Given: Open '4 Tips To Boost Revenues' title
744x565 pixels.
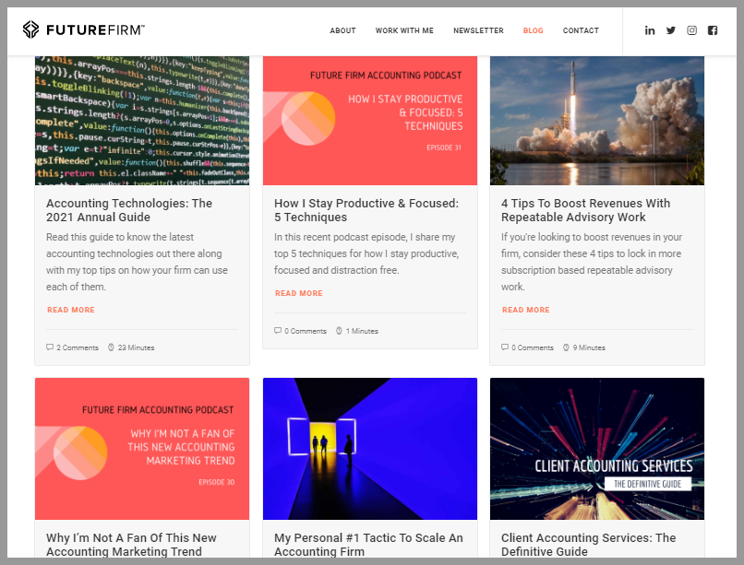Looking at the screenshot, I should point(585,210).
